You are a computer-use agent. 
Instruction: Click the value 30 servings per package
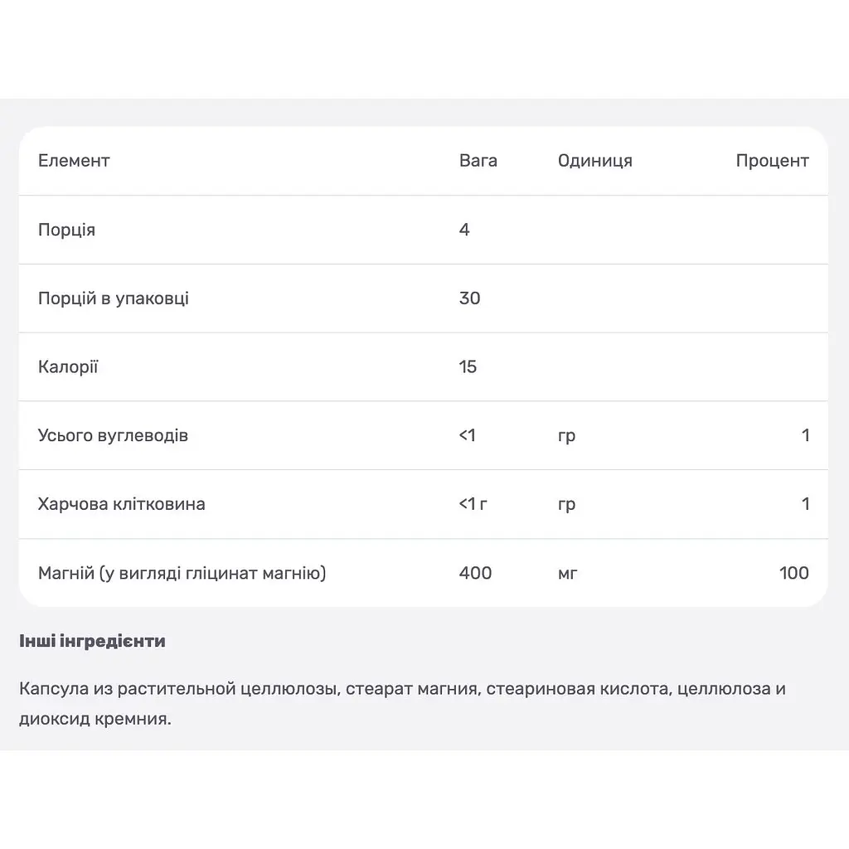(x=469, y=298)
